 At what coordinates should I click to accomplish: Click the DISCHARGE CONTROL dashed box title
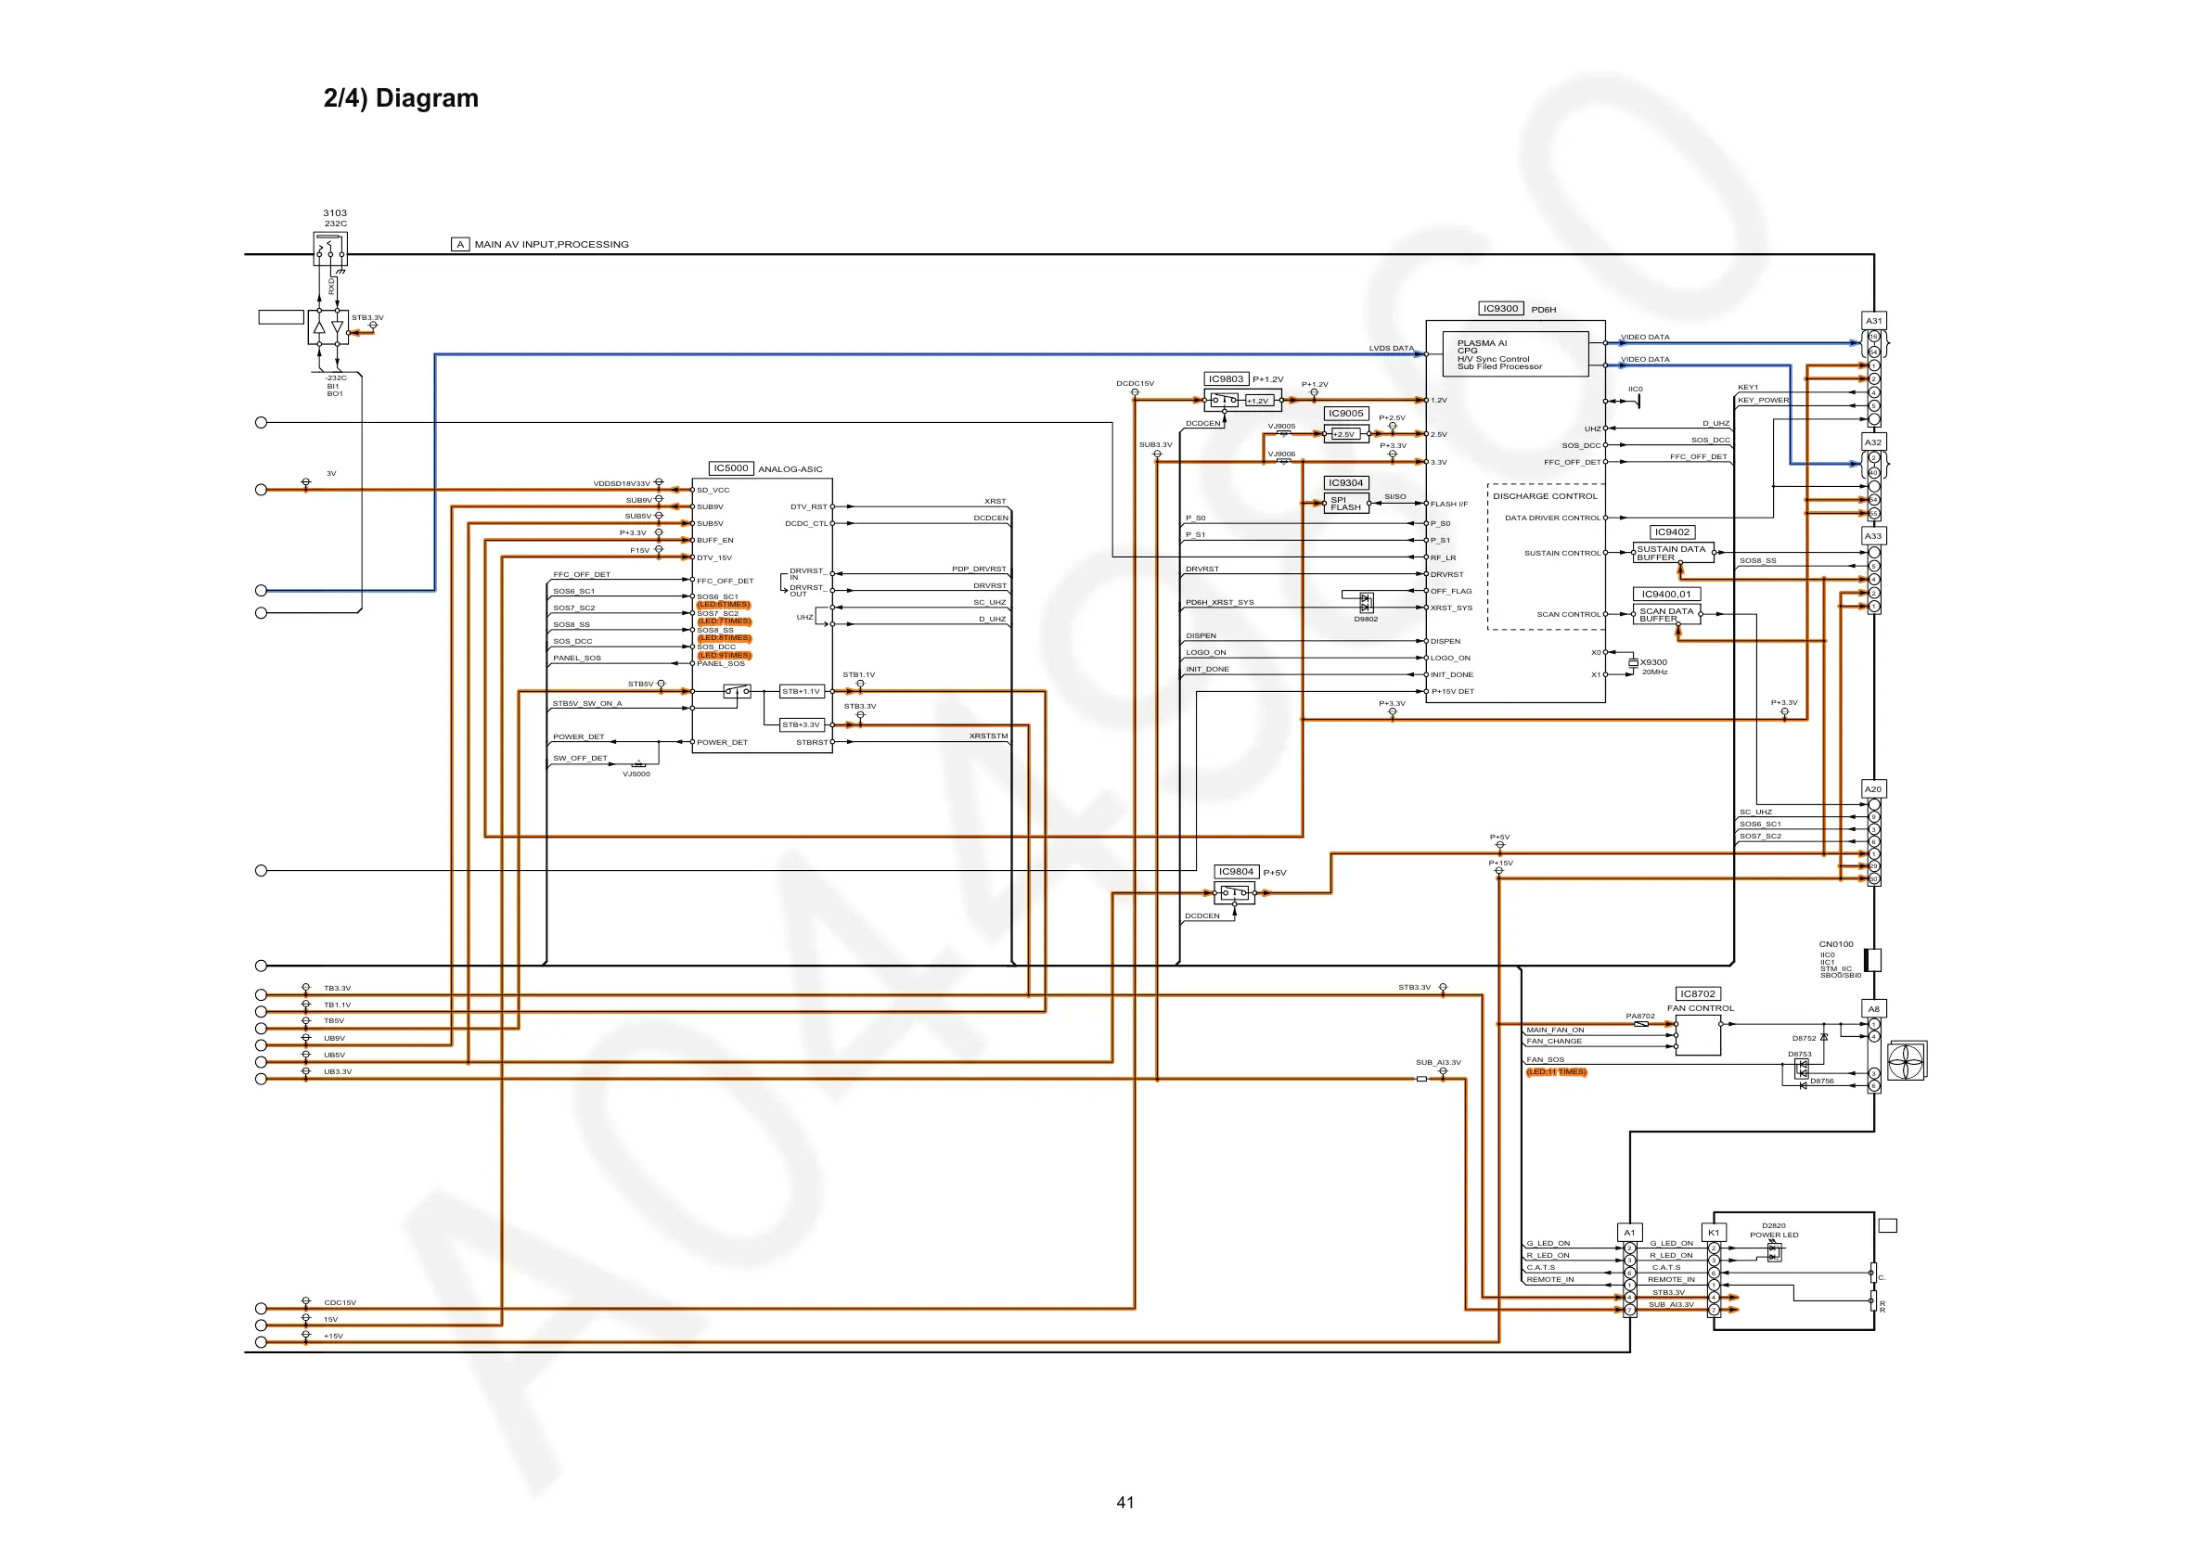(1545, 496)
